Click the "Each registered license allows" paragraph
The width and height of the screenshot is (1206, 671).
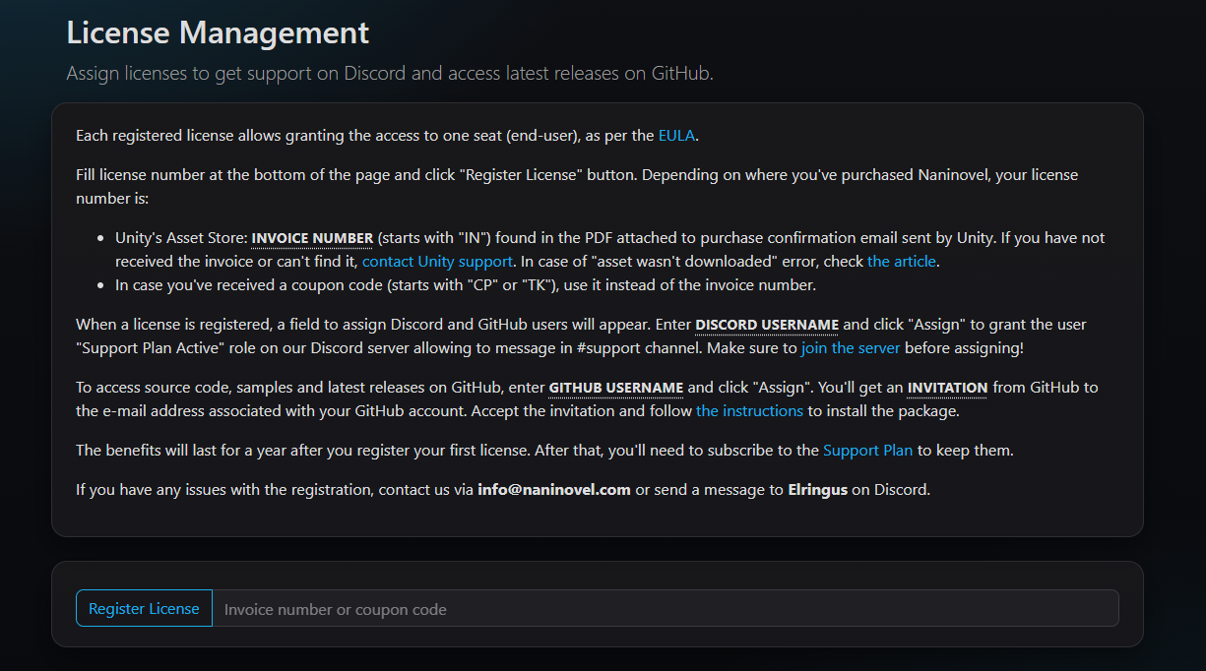[364, 136]
